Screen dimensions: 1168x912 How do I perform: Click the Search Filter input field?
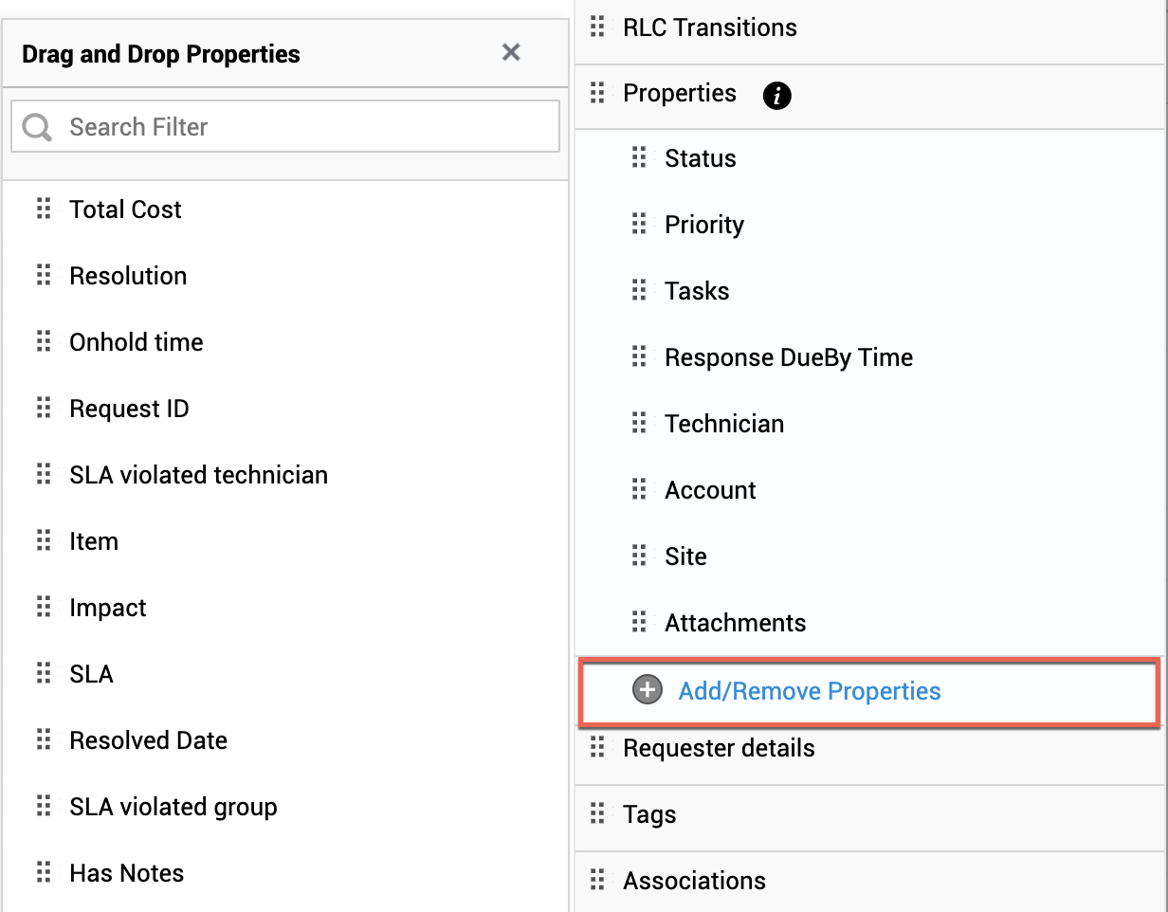point(303,127)
